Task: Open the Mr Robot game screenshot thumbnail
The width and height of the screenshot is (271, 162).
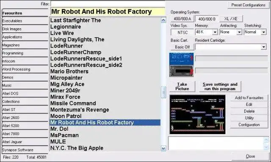Action: (x=198, y=114)
